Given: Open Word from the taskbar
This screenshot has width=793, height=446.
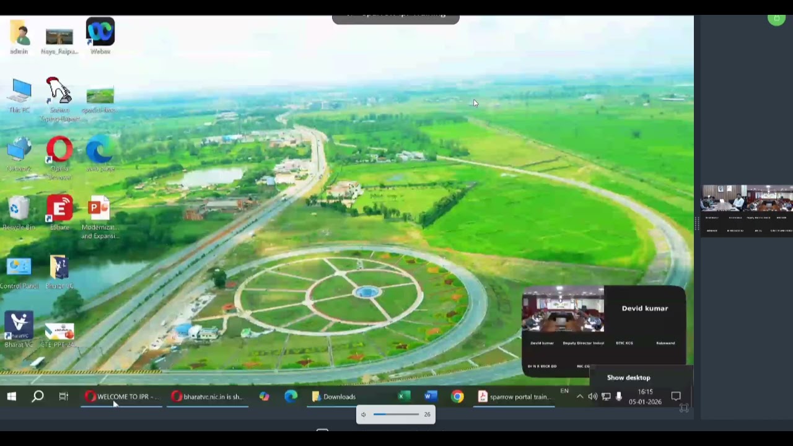Looking at the screenshot, I should tap(431, 396).
